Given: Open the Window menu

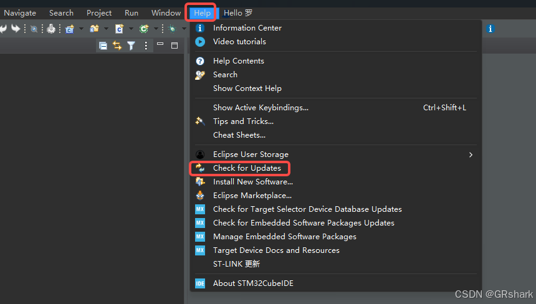Looking at the screenshot, I should pyautogui.click(x=166, y=13).
